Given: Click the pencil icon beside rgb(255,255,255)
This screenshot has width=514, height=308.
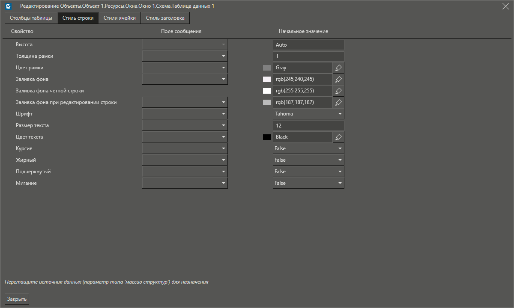Looking at the screenshot, I should point(338,90).
